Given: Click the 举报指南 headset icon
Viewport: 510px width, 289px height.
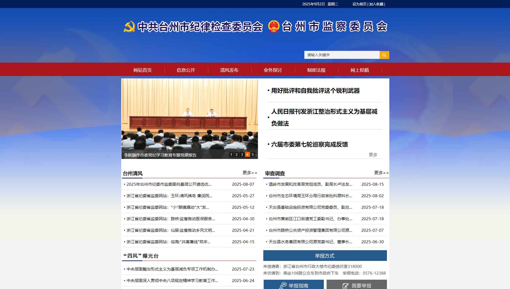Looking at the screenshot, I should [283, 286].
